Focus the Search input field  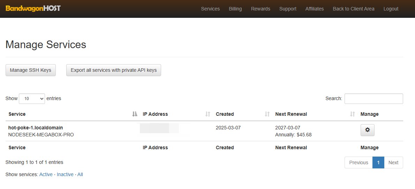click(374, 98)
